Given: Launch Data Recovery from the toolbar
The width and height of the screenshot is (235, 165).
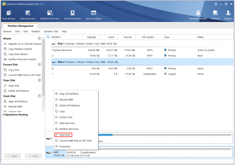Looking at the screenshot, I should tap(28, 15).
